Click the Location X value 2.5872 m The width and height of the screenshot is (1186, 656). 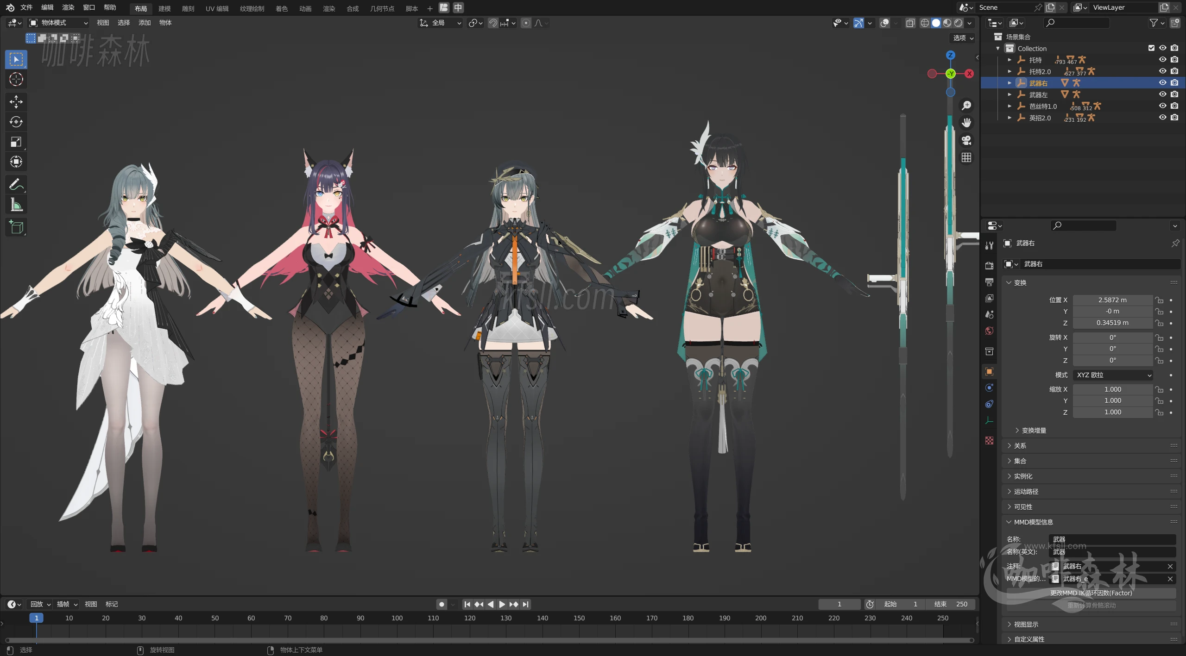[1112, 300]
